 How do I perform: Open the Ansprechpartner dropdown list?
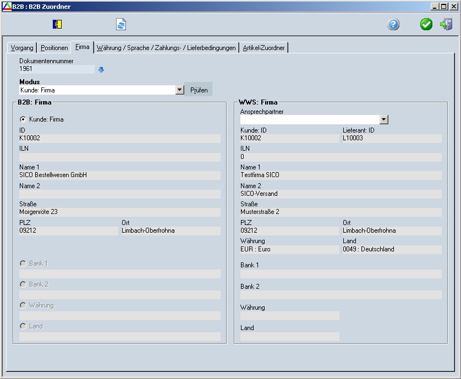point(384,120)
